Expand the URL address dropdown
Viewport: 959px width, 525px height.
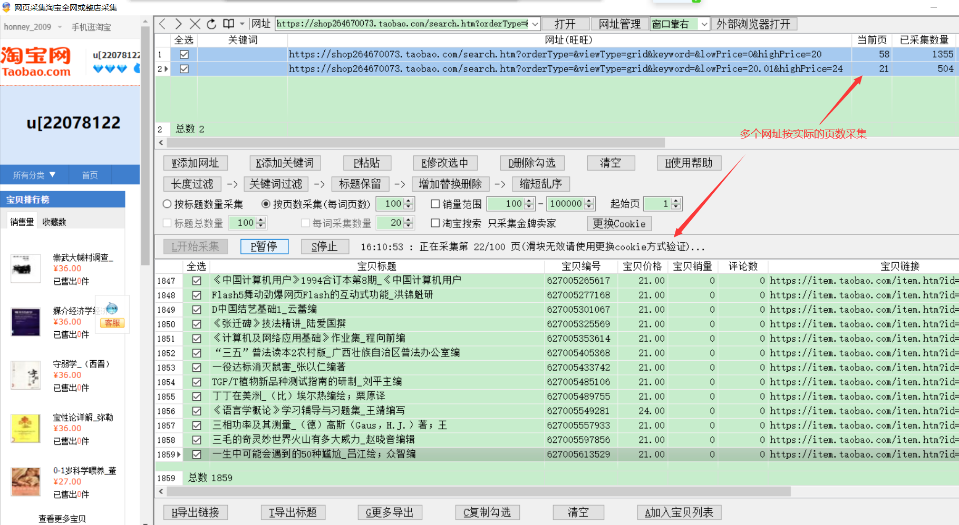click(535, 24)
